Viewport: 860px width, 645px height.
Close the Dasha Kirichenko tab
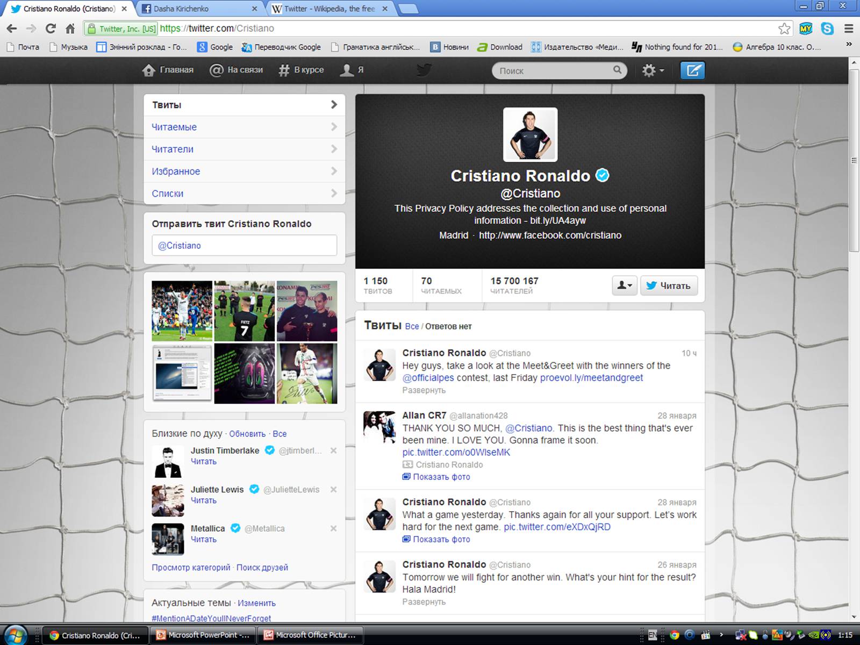point(255,9)
